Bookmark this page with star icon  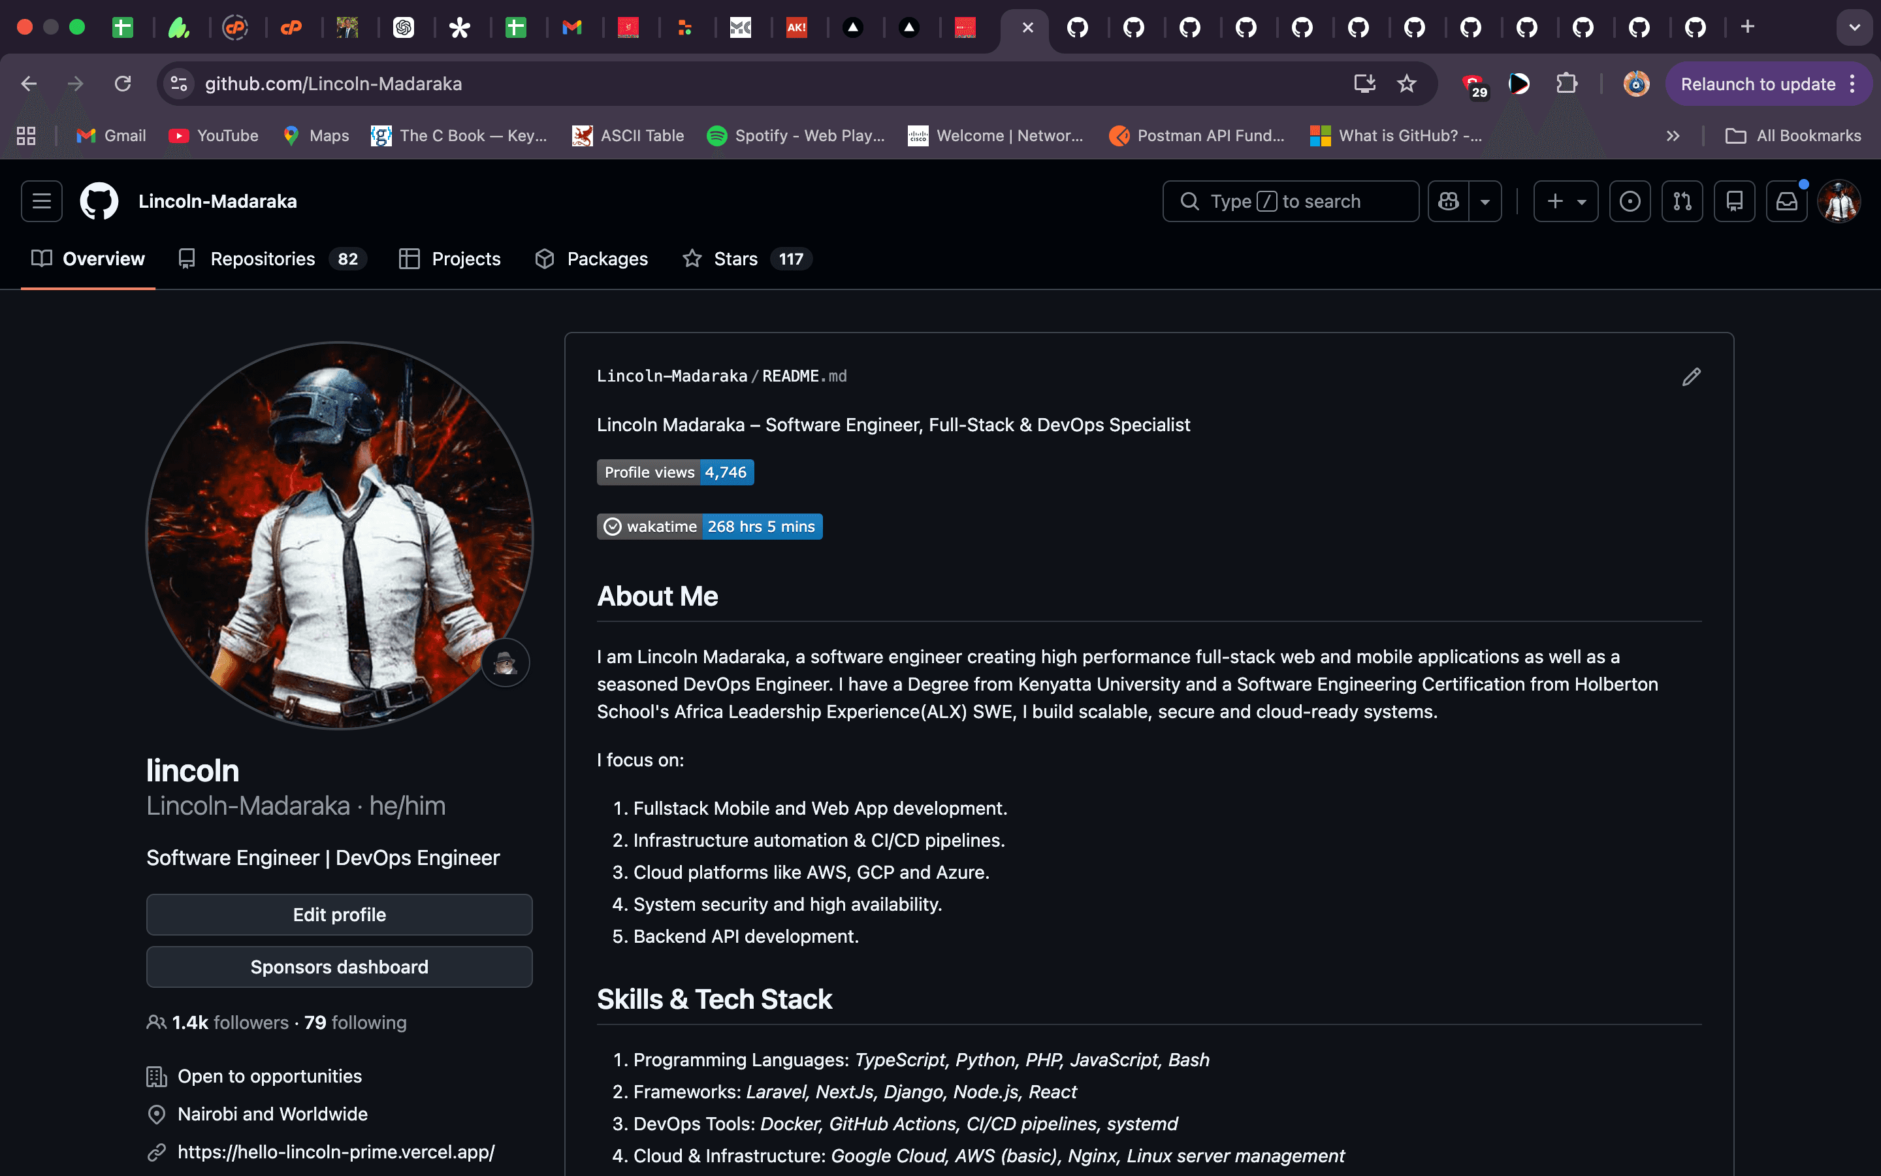[1406, 84]
